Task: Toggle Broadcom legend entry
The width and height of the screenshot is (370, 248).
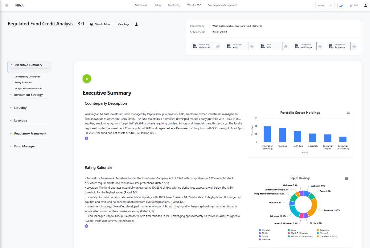Action: [x=322, y=230]
